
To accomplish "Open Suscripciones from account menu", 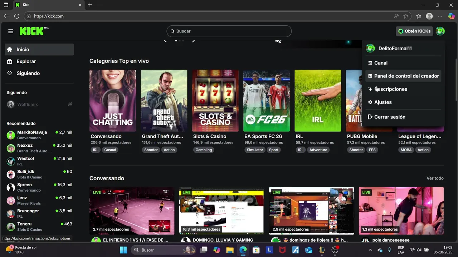I will [403, 89].
